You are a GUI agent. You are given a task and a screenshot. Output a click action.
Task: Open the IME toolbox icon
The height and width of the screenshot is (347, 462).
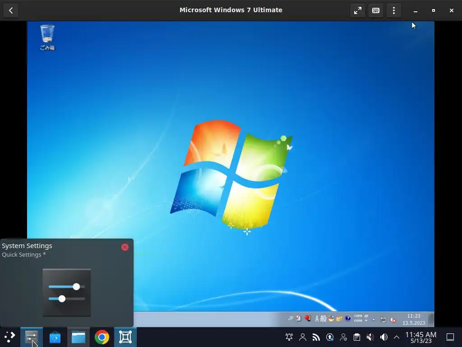click(331, 319)
